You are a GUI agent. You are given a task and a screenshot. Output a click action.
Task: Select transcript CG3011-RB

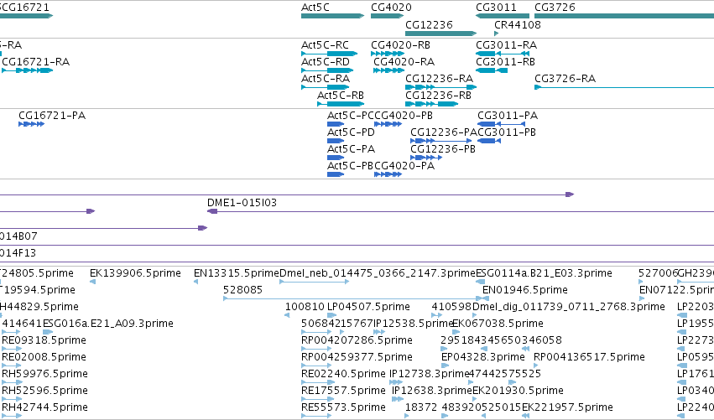tap(505, 62)
